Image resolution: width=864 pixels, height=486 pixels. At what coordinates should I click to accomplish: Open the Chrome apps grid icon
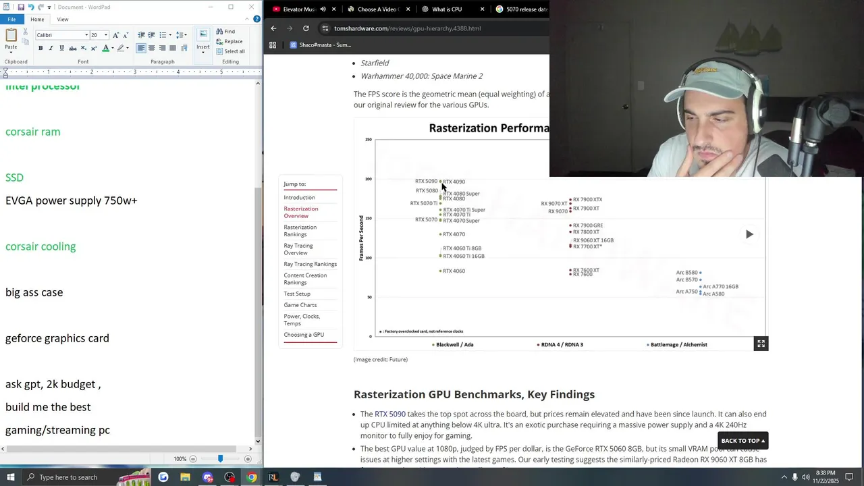[x=273, y=45]
